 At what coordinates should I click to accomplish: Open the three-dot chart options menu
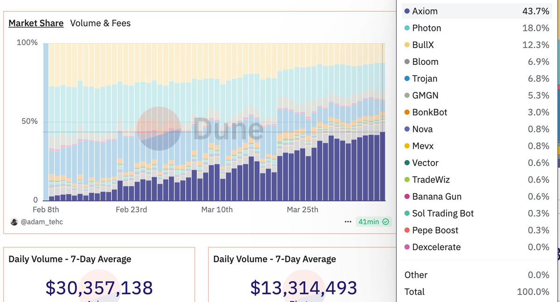click(348, 222)
